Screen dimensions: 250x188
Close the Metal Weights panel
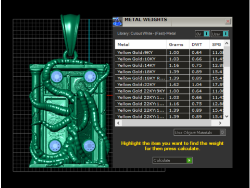(x=228, y=21)
